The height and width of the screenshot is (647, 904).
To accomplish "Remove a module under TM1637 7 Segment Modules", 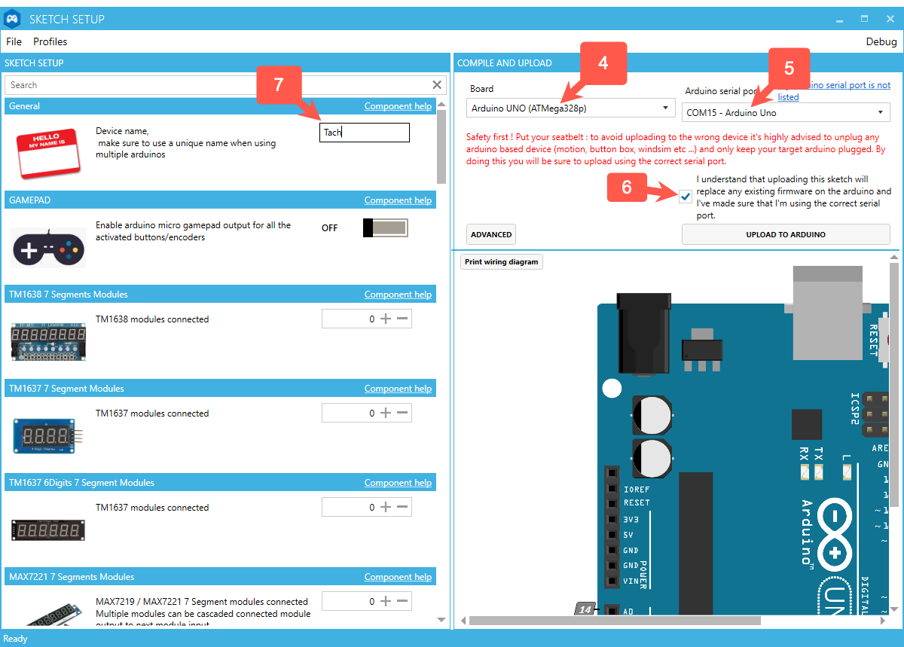I will (x=402, y=414).
